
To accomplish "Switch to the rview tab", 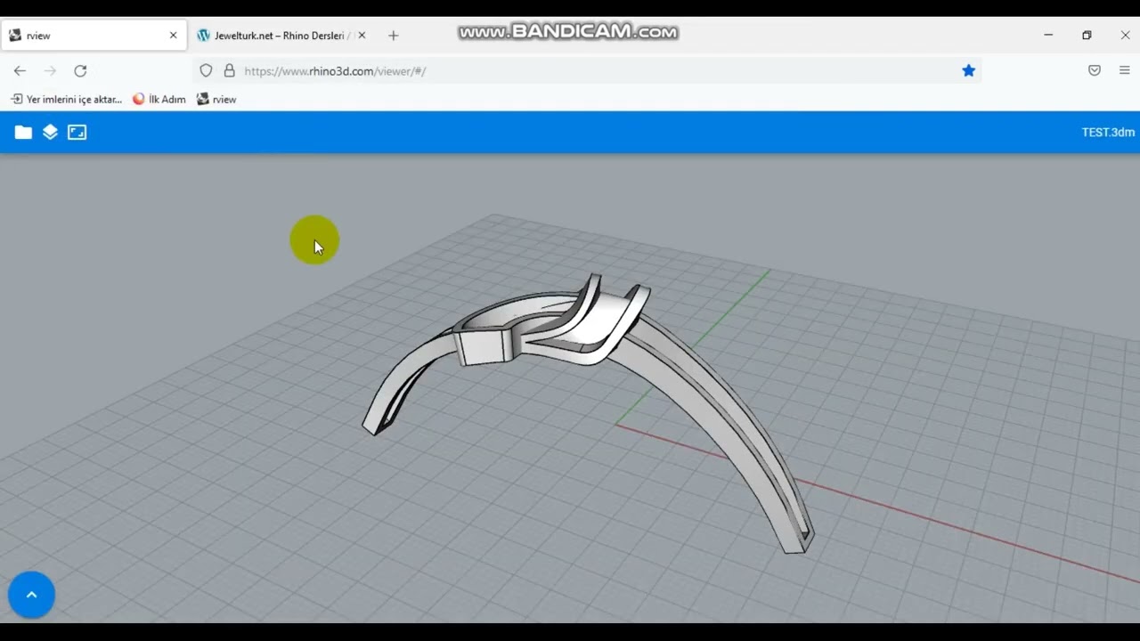I will pos(94,36).
